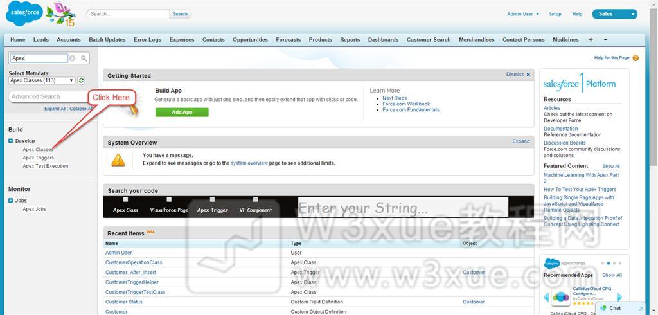Click the plus icon for All Tabs
658x315 pixels.
point(591,39)
